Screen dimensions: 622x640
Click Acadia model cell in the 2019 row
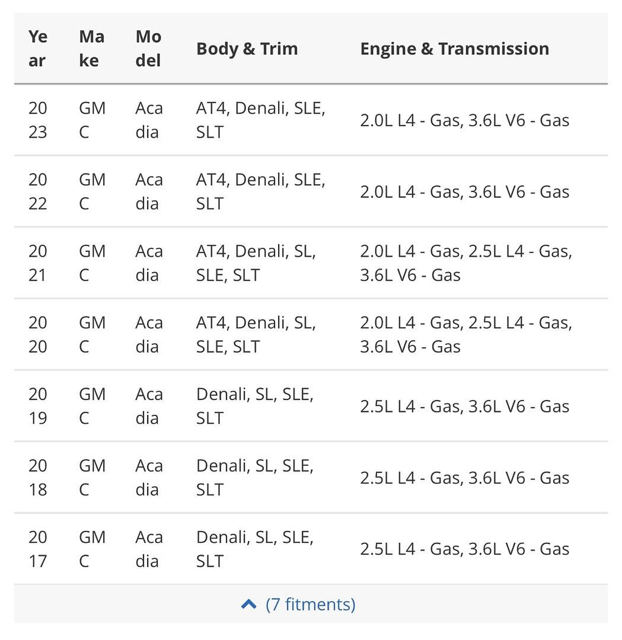(149, 406)
